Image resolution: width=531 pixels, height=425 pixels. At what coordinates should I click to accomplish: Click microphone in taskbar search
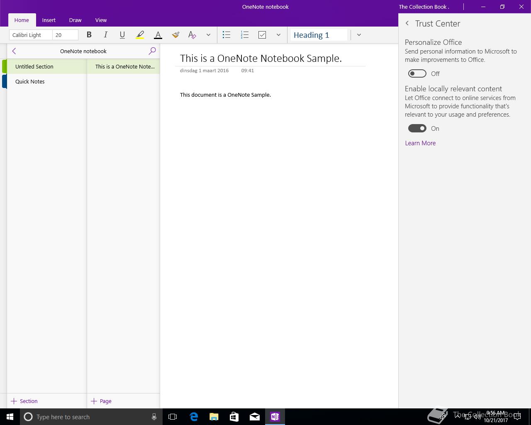154,417
